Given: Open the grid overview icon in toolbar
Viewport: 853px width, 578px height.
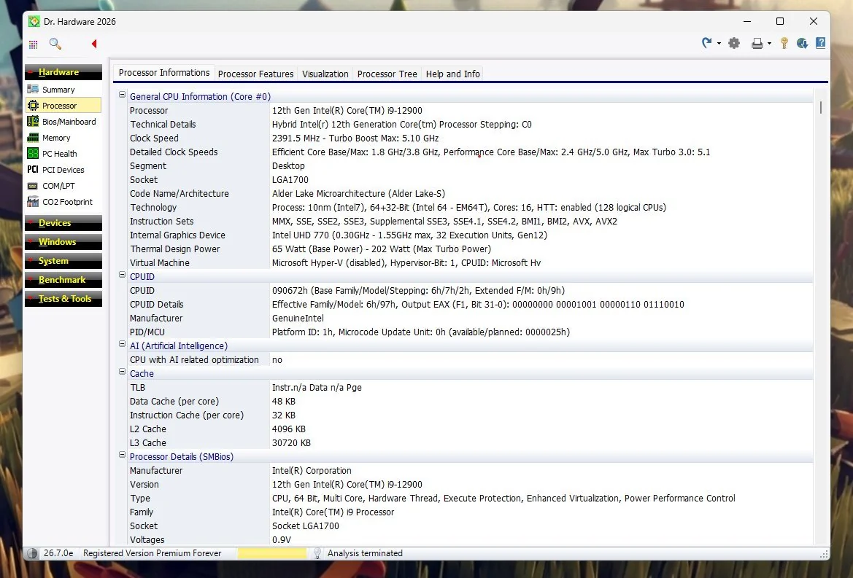Looking at the screenshot, I should 33,44.
